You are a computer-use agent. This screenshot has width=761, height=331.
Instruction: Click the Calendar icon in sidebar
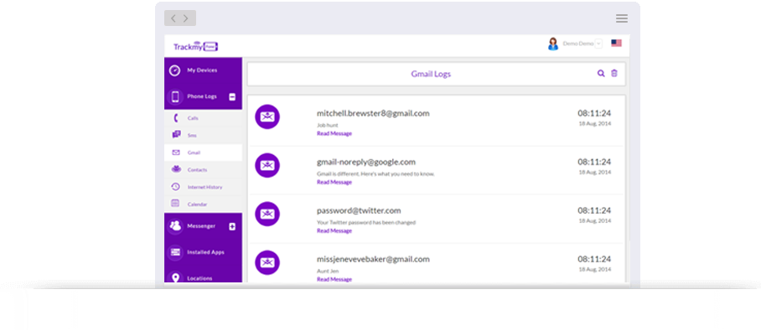(x=176, y=204)
